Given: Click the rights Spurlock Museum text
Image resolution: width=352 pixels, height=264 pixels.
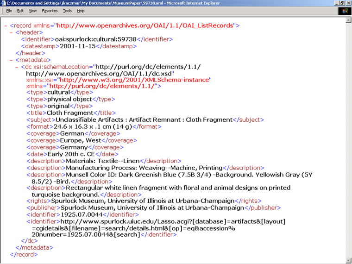Looking at the screenshot, I should pos(143,201).
